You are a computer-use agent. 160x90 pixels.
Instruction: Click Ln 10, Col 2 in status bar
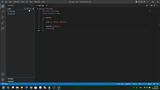click(x=120, y=84)
